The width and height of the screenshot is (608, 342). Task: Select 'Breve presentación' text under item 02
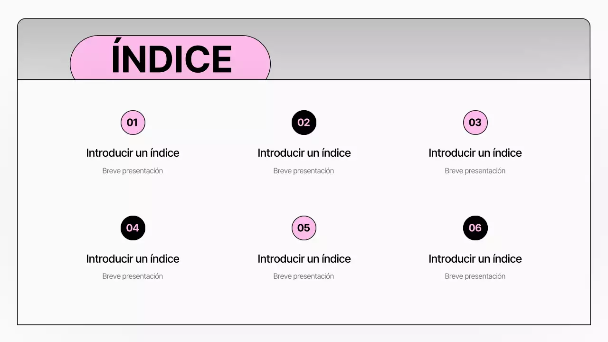(304, 171)
